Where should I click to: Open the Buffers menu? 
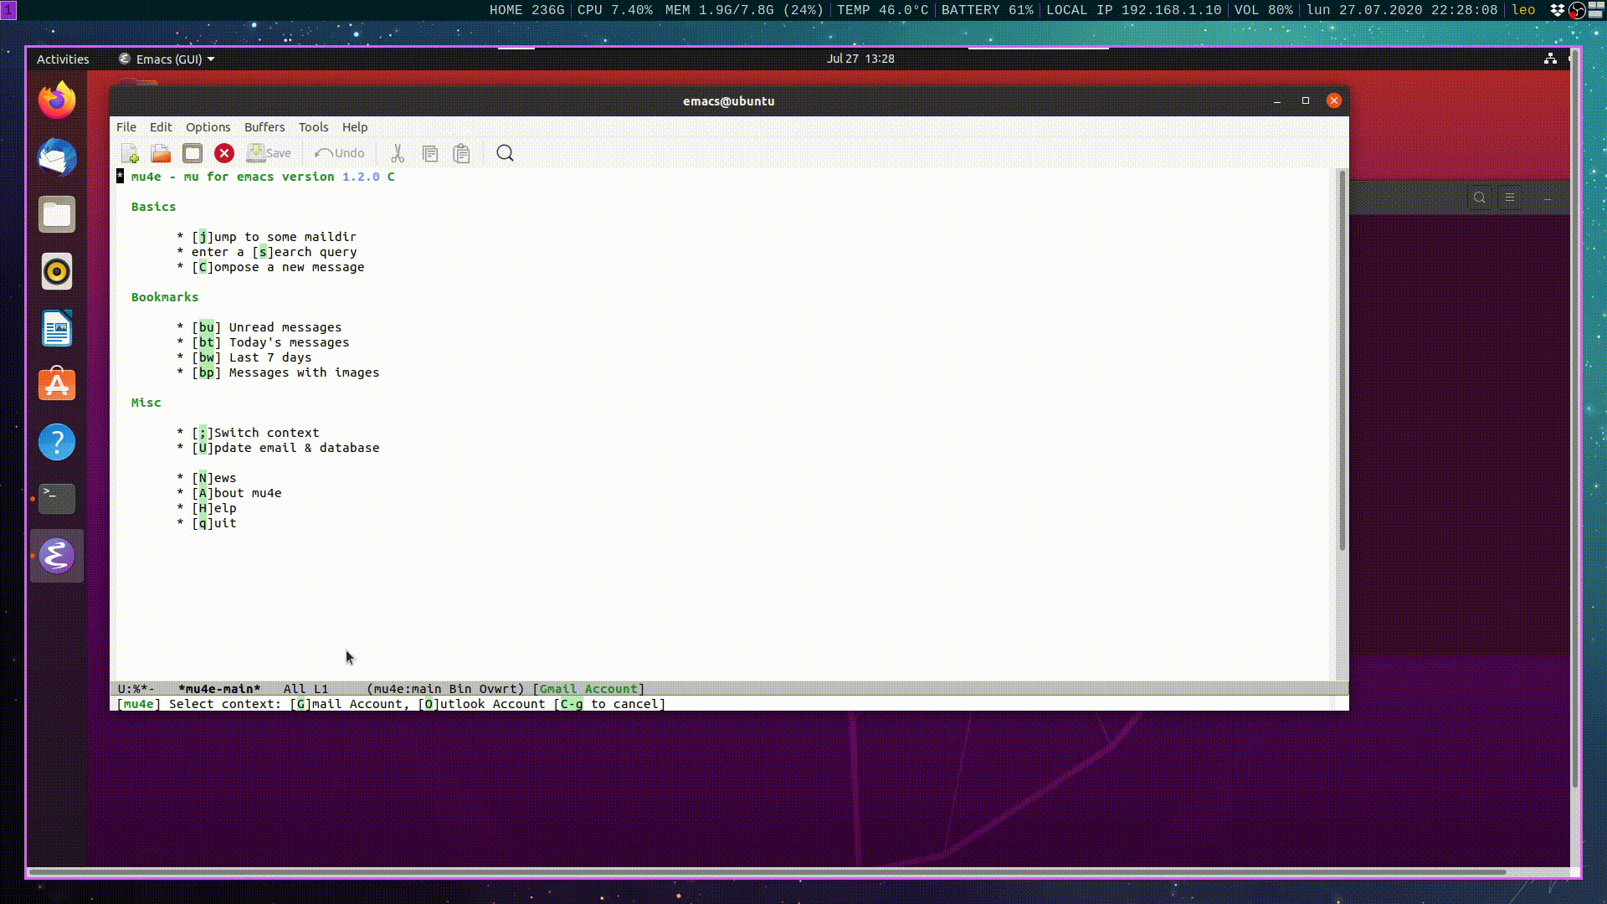(x=264, y=127)
